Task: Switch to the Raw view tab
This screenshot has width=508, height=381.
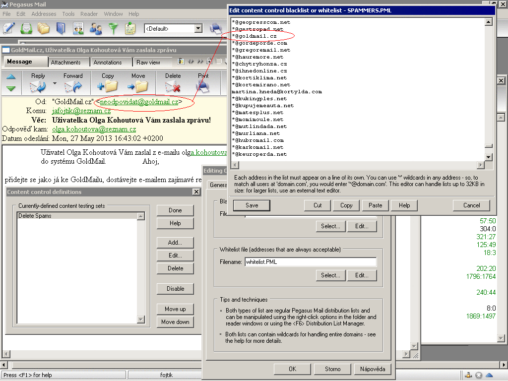Action: click(x=148, y=62)
